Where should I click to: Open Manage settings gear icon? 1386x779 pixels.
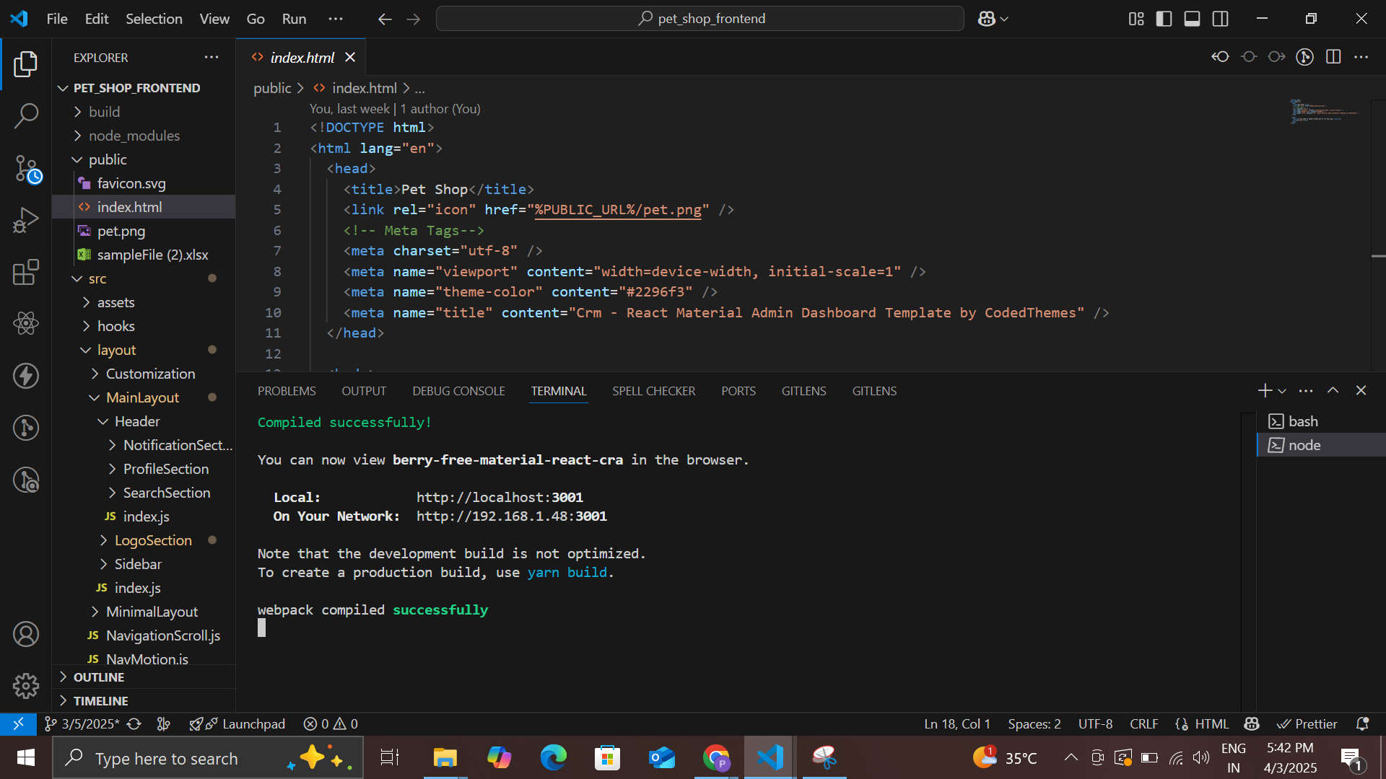pos(26,686)
